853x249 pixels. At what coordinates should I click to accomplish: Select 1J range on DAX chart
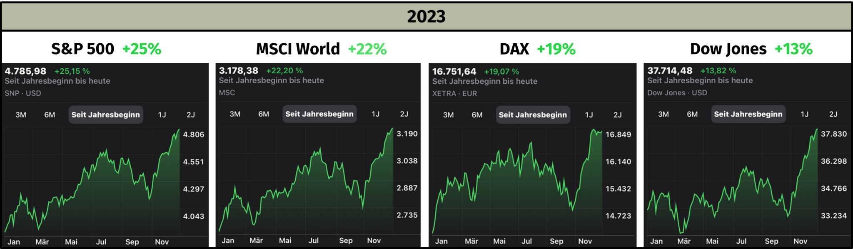click(589, 115)
